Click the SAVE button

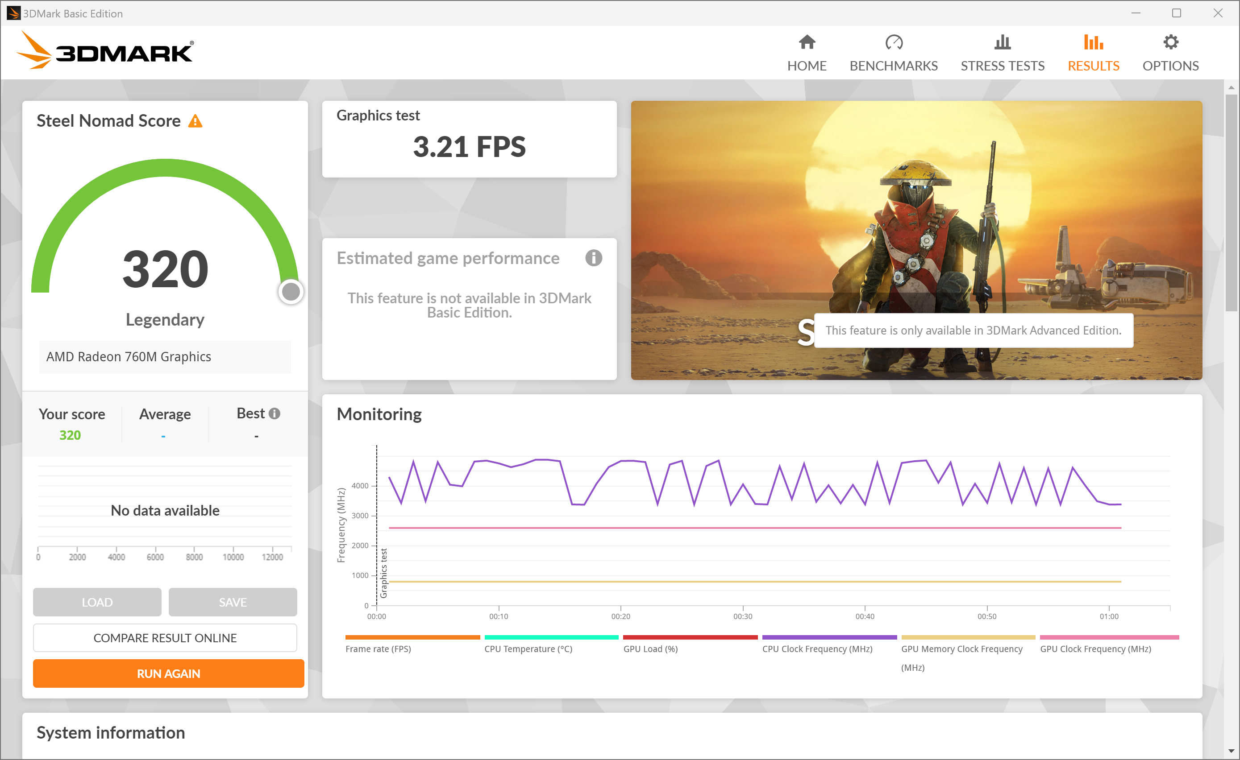(x=233, y=602)
